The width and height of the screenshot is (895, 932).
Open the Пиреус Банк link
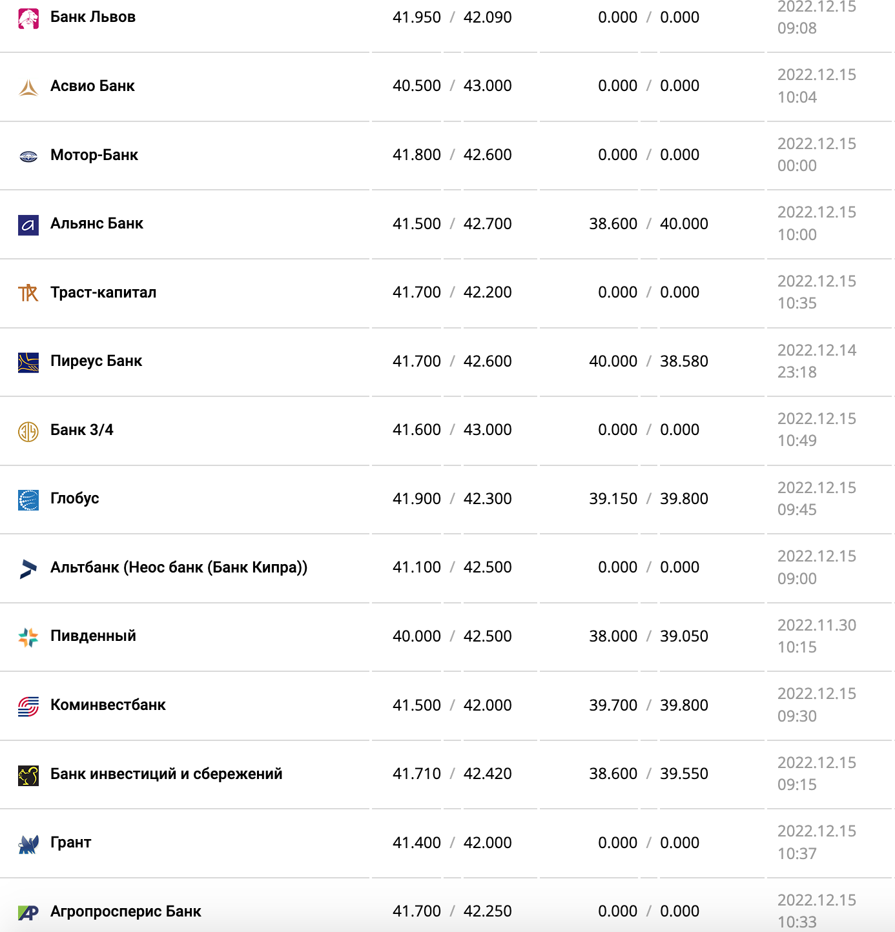pos(96,361)
